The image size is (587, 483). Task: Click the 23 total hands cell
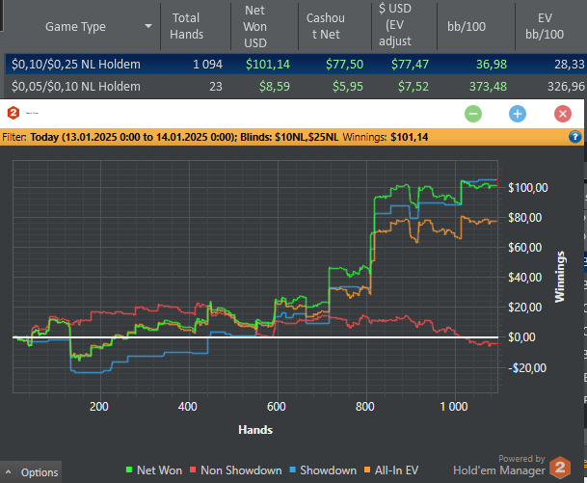pyautogui.click(x=216, y=87)
